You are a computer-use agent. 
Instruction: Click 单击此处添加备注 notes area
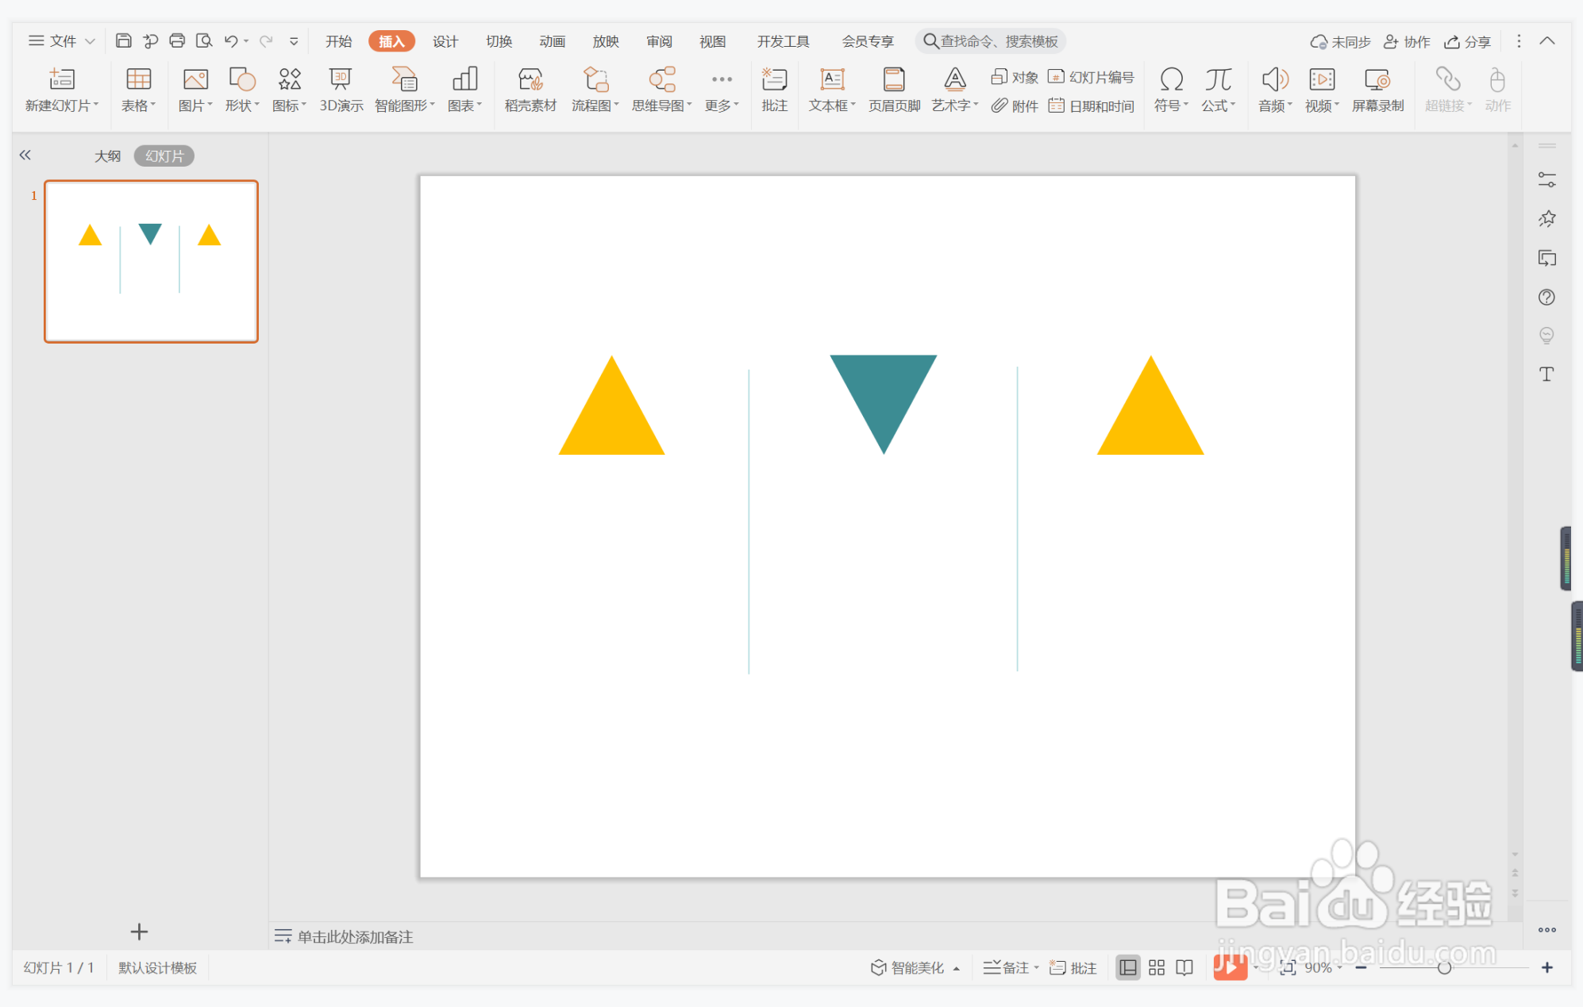[355, 936]
